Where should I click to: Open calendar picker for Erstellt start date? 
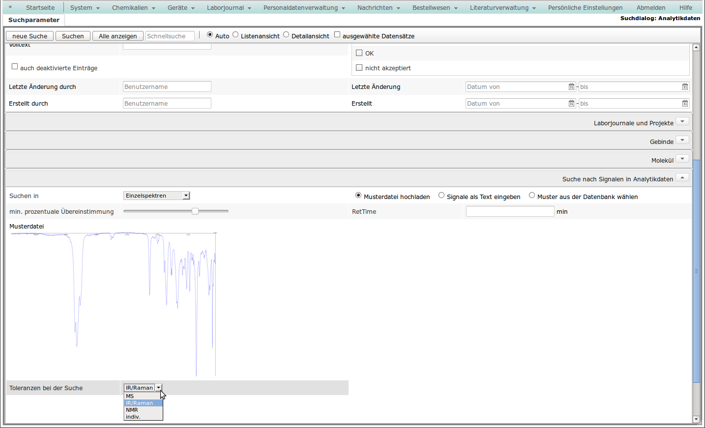(x=571, y=104)
